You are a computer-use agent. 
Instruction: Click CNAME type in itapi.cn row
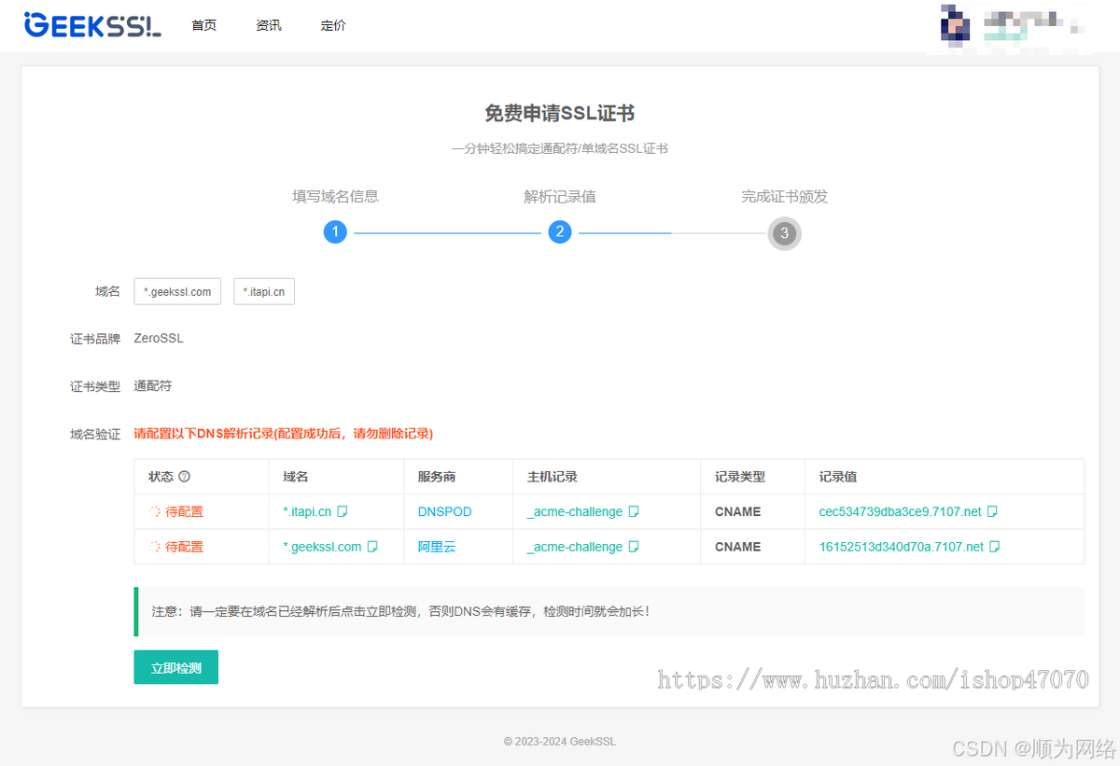pos(738,511)
